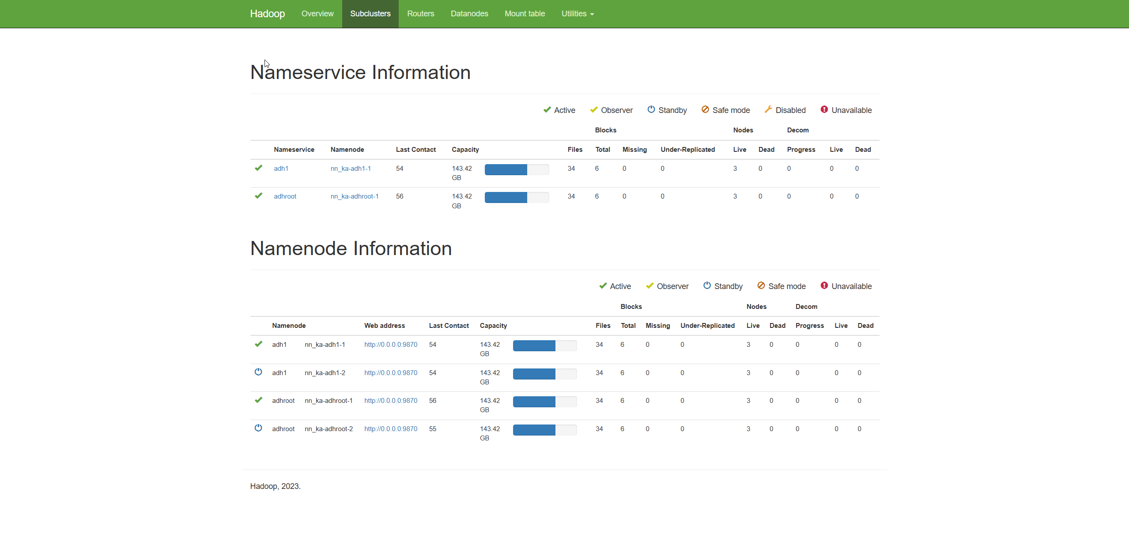The height and width of the screenshot is (541, 1129).
Task: Click the active checkmark beside nameservice adh1
Action: click(258, 169)
